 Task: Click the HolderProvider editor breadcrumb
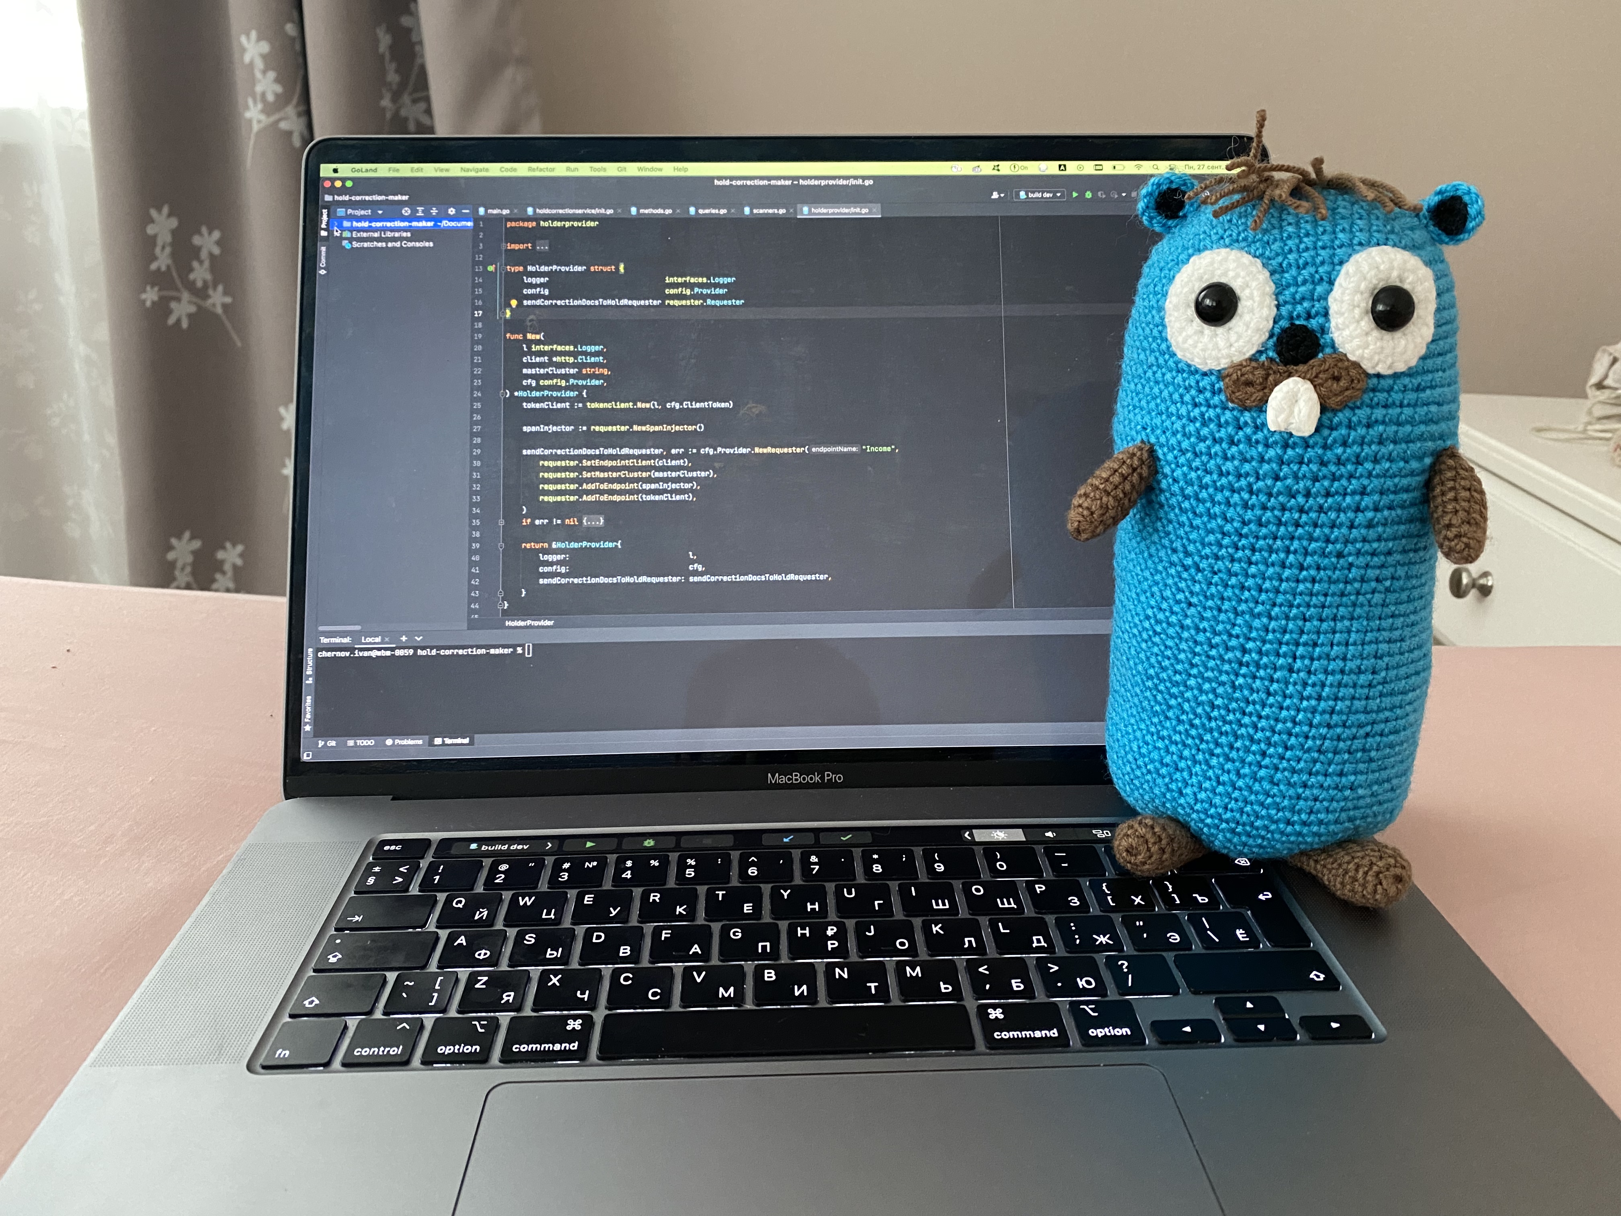(x=529, y=623)
